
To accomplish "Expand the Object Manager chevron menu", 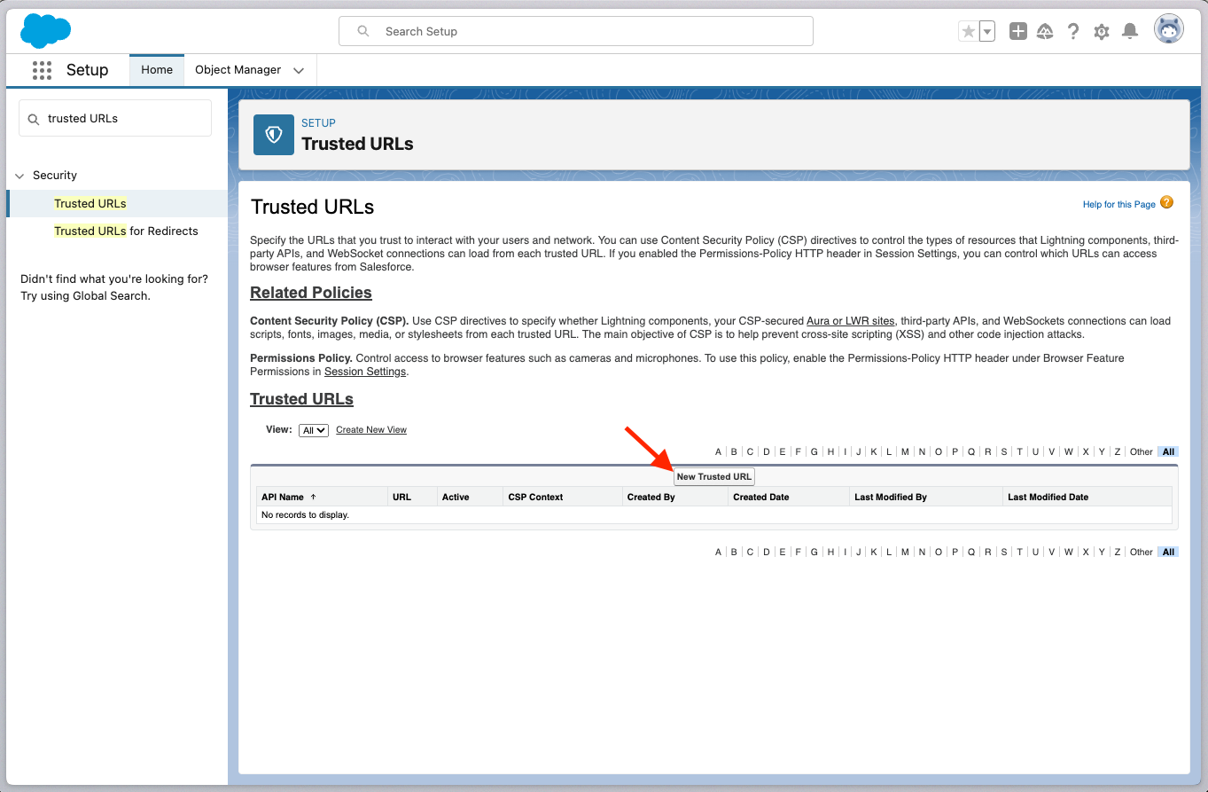I will [x=299, y=70].
